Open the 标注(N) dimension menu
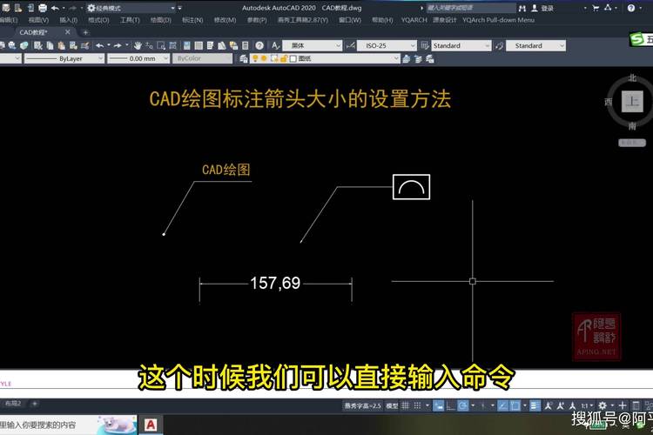 [192, 20]
